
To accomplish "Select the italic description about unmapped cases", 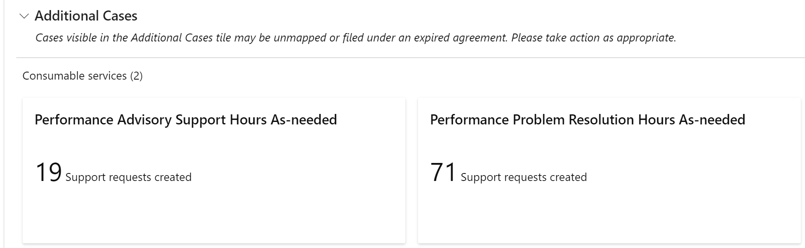I will pos(355,38).
